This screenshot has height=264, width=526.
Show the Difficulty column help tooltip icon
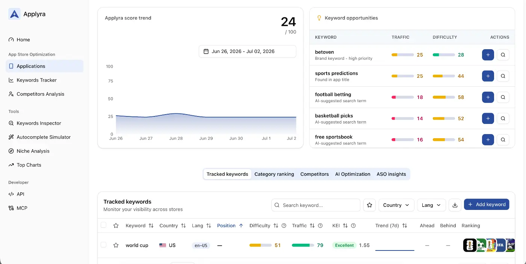pyautogui.click(x=284, y=226)
